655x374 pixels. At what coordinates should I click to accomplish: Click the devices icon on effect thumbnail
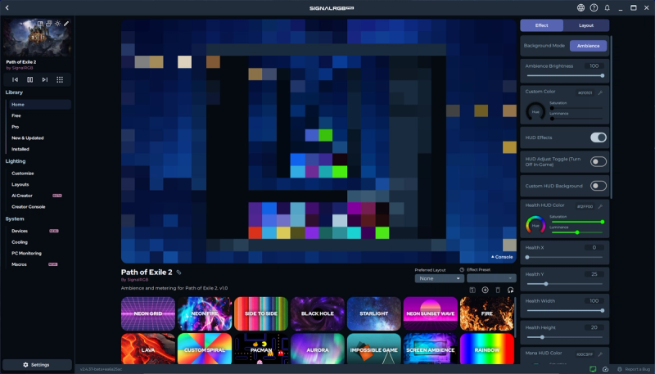click(49, 24)
